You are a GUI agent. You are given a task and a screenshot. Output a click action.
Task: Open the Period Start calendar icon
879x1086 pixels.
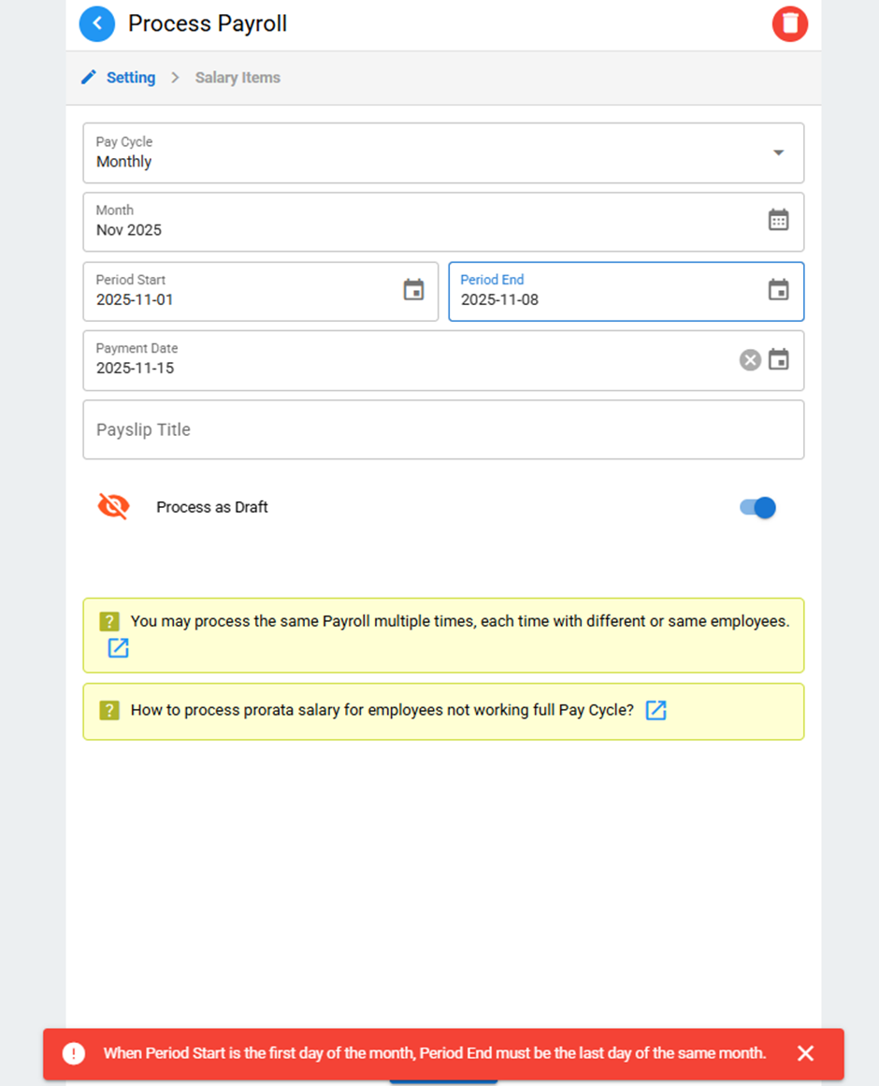pyautogui.click(x=413, y=290)
